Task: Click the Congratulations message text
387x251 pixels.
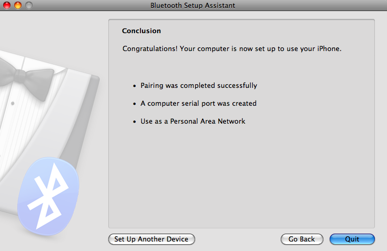Action: (231, 49)
